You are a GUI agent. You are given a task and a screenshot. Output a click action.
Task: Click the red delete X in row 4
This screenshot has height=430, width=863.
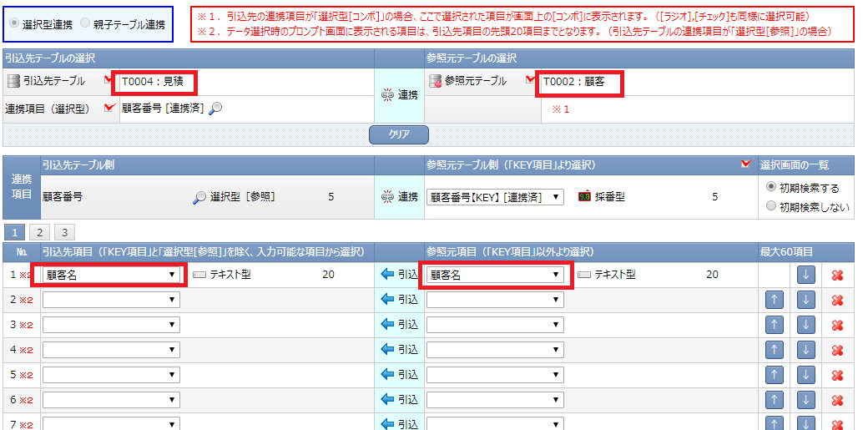tap(838, 351)
